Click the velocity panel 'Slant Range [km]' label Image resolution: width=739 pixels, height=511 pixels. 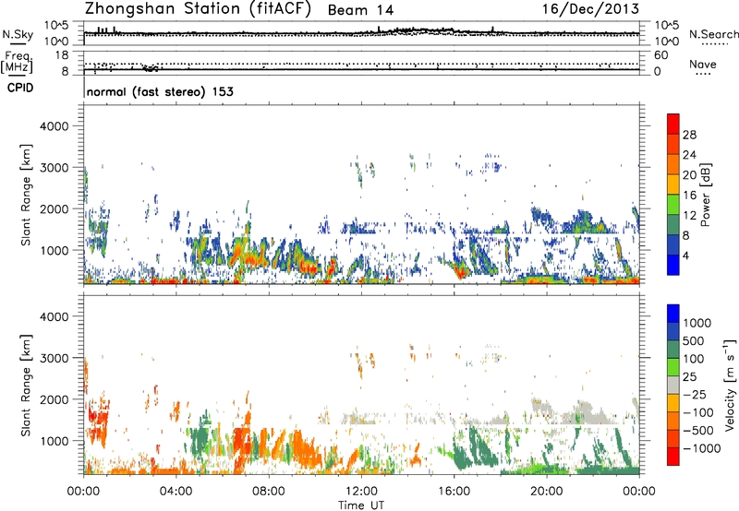click(26, 386)
